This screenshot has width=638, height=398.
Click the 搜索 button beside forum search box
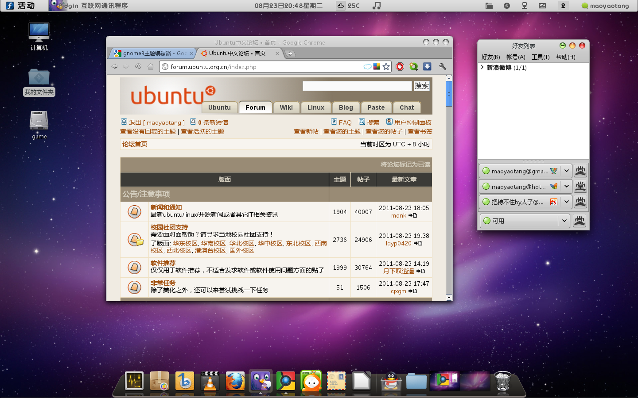click(422, 86)
